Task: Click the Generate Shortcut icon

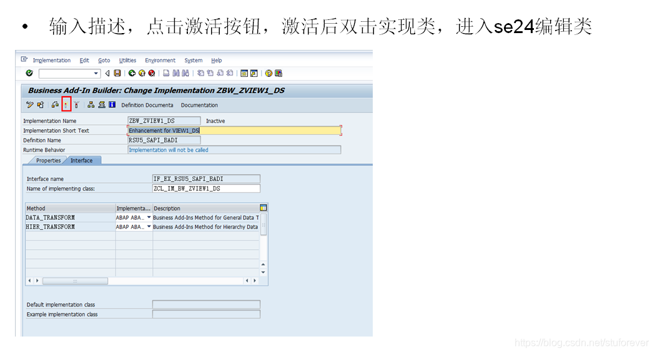Action: (x=254, y=73)
